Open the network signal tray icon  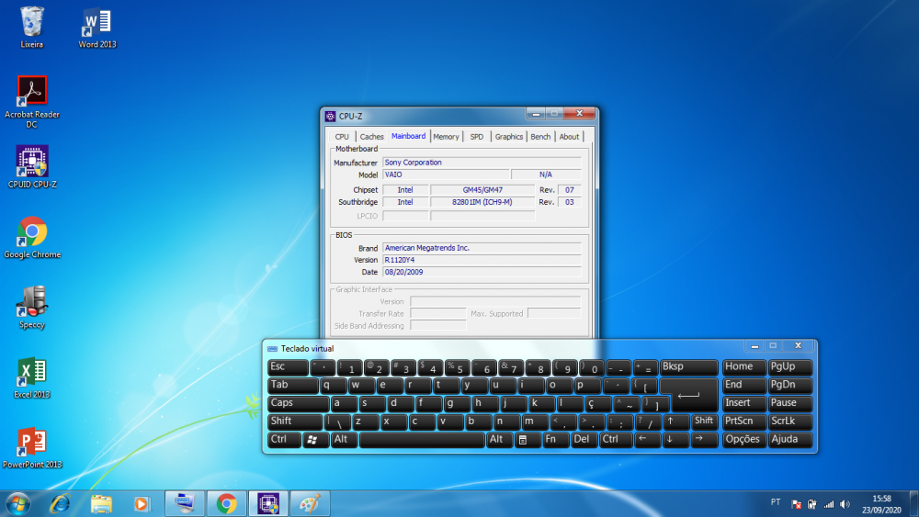[x=829, y=503]
